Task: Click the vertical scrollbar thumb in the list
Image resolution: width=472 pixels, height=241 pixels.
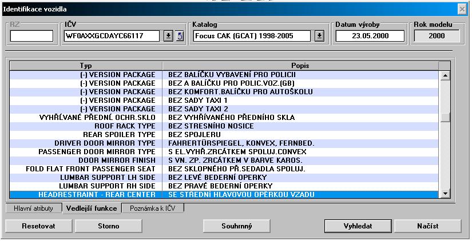Action: coord(445,117)
